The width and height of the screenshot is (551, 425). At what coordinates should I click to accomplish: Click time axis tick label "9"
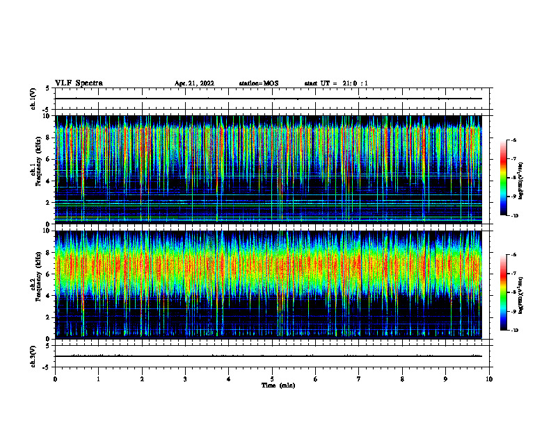tap(445, 379)
